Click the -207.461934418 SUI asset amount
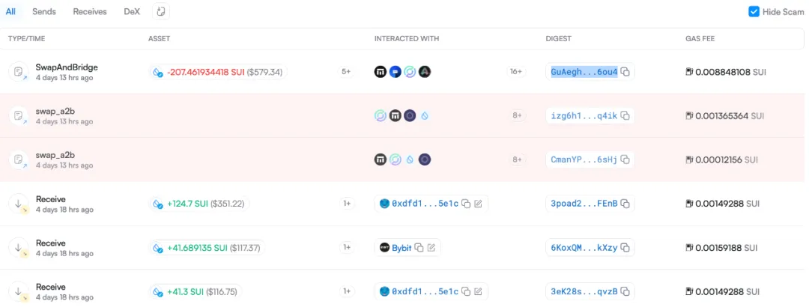The height and width of the screenshot is (307, 809). pos(205,72)
